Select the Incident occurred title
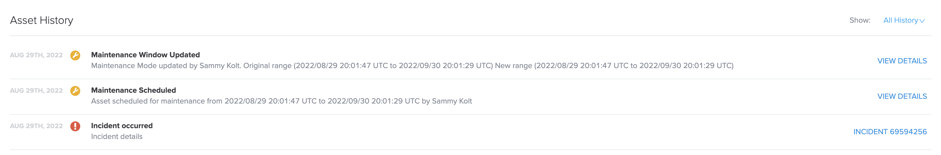The height and width of the screenshot is (155, 941). coord(122,126)
